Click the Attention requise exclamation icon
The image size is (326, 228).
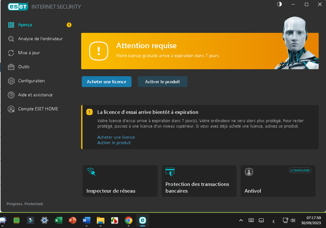99,51
